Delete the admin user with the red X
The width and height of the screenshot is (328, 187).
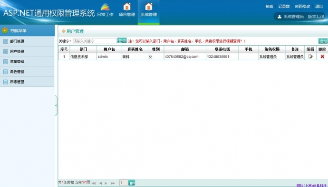[x=322, y=56]
